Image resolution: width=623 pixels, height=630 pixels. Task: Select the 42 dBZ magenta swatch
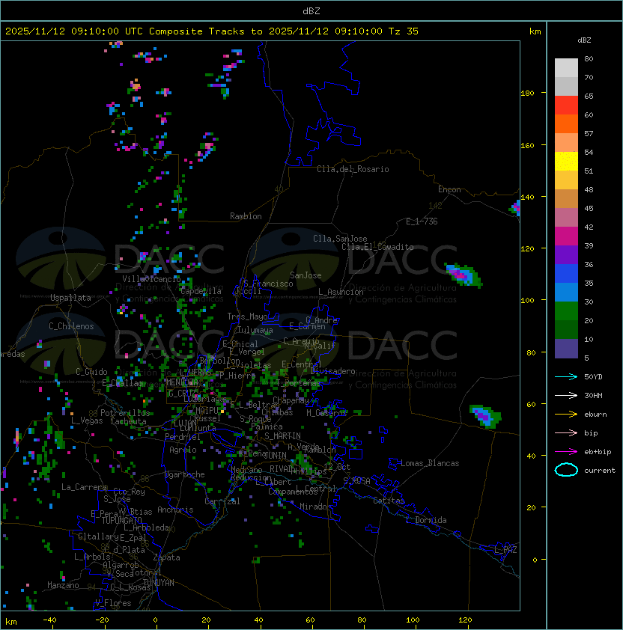pyautogui.click(x=566, y=236)
